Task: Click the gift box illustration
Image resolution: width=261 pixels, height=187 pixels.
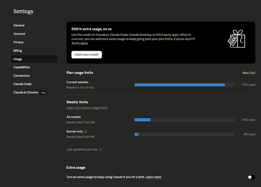Action: 236,39
